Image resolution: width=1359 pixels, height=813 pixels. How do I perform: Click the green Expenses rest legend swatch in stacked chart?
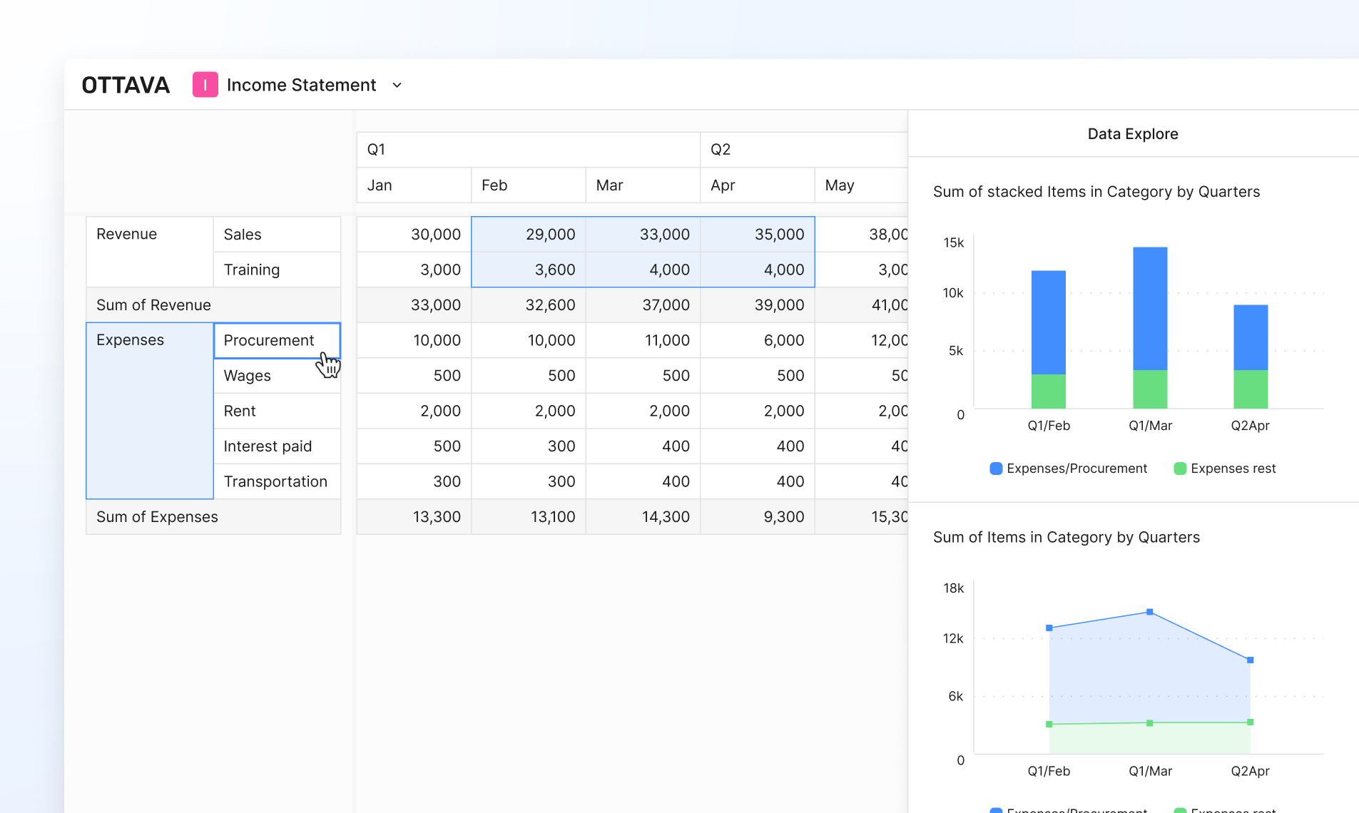coord(1180,469)
